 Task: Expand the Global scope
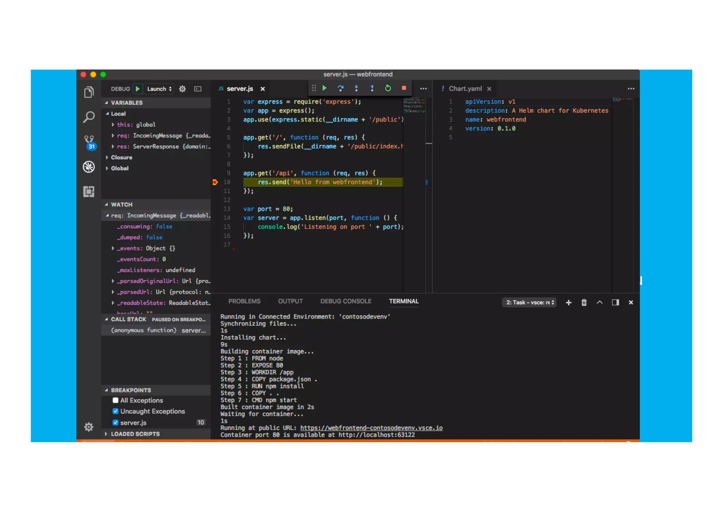107,168
